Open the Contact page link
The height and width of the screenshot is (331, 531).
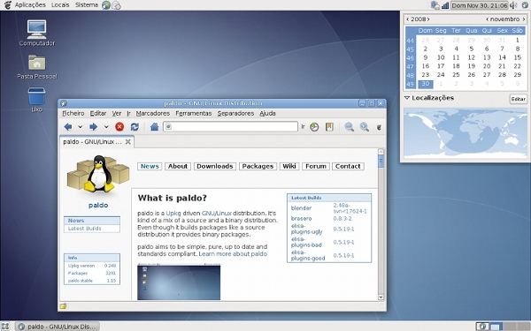pyautogui.click(x=348, y=166)
